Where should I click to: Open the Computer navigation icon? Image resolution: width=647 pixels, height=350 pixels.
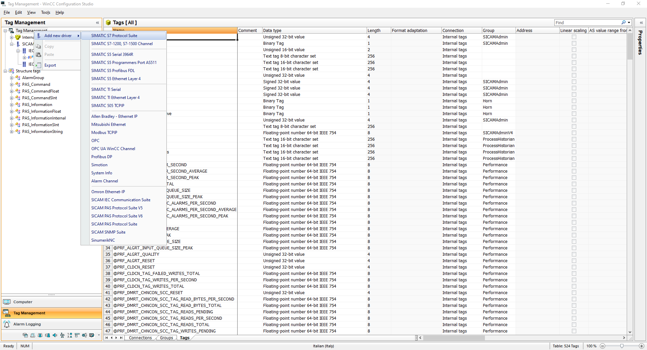point(7,302)
